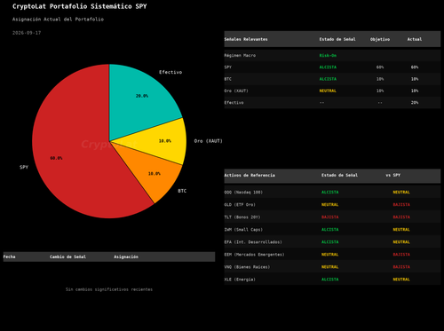Click ALCISTA status for XLE (Energía)

coord(330,280)
